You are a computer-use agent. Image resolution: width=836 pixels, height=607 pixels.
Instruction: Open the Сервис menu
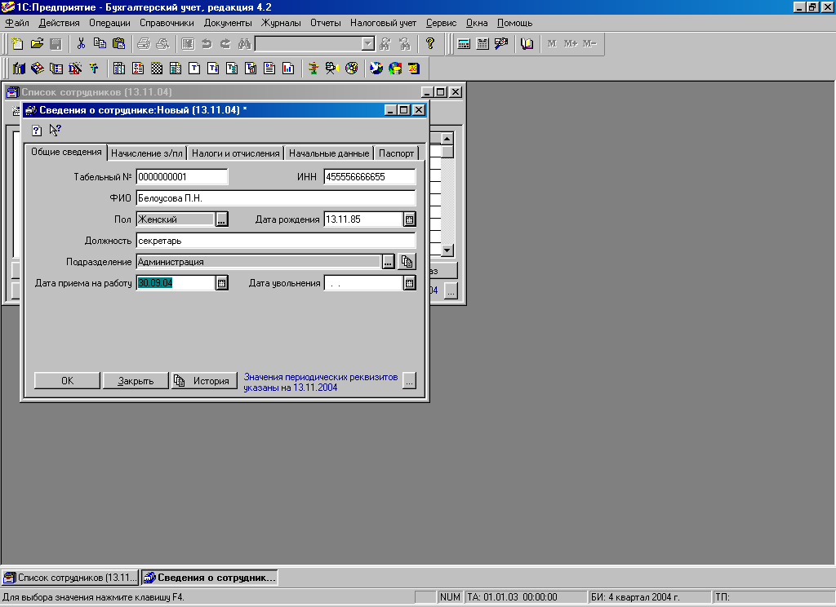click(441, 23)
